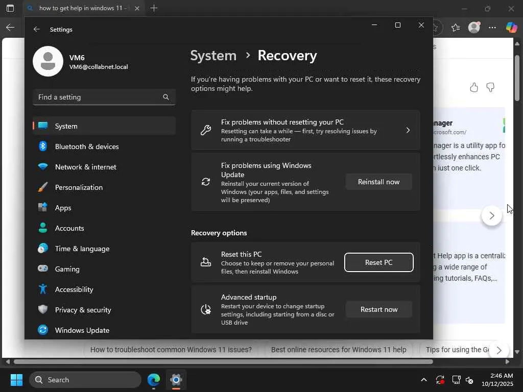This screenshot has width=523, height=392.
Task: Open Copilot icon in Edge toolbar
Action: pos(511,28)
